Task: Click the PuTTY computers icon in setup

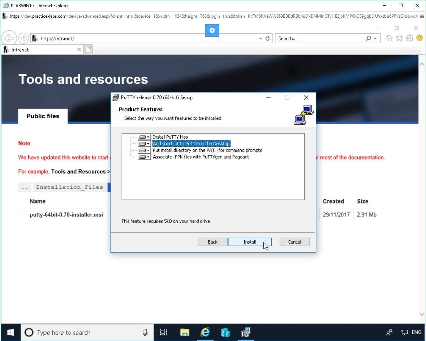Action: (304, 115)
